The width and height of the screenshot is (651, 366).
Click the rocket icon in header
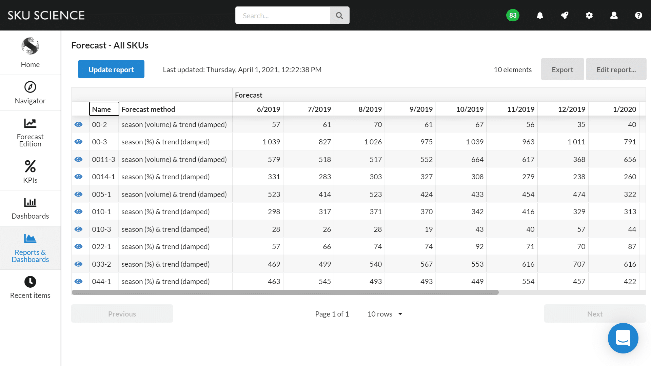click(565, 15)
